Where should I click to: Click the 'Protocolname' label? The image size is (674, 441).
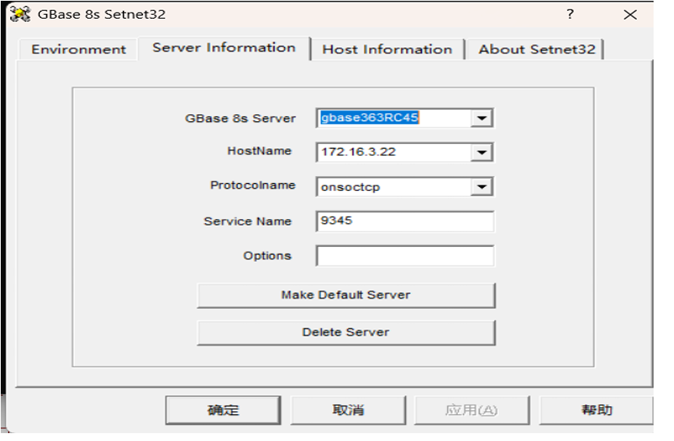point(253,186)
